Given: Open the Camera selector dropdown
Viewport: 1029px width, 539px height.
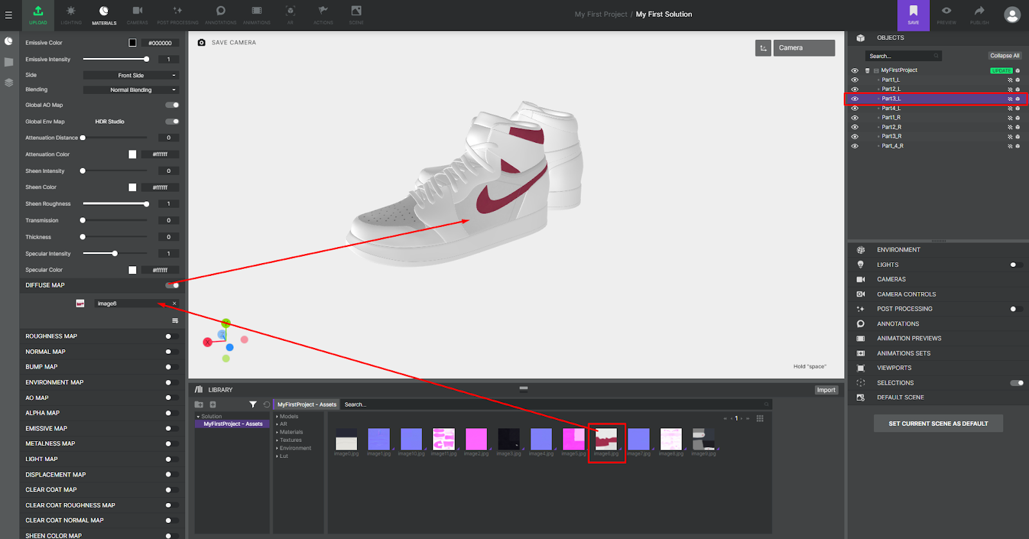Looking at the screenshot, I should (804, 48).
